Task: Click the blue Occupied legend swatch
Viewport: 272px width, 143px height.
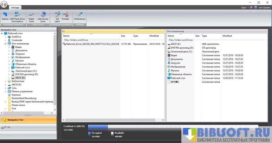Action: point(89,133)
